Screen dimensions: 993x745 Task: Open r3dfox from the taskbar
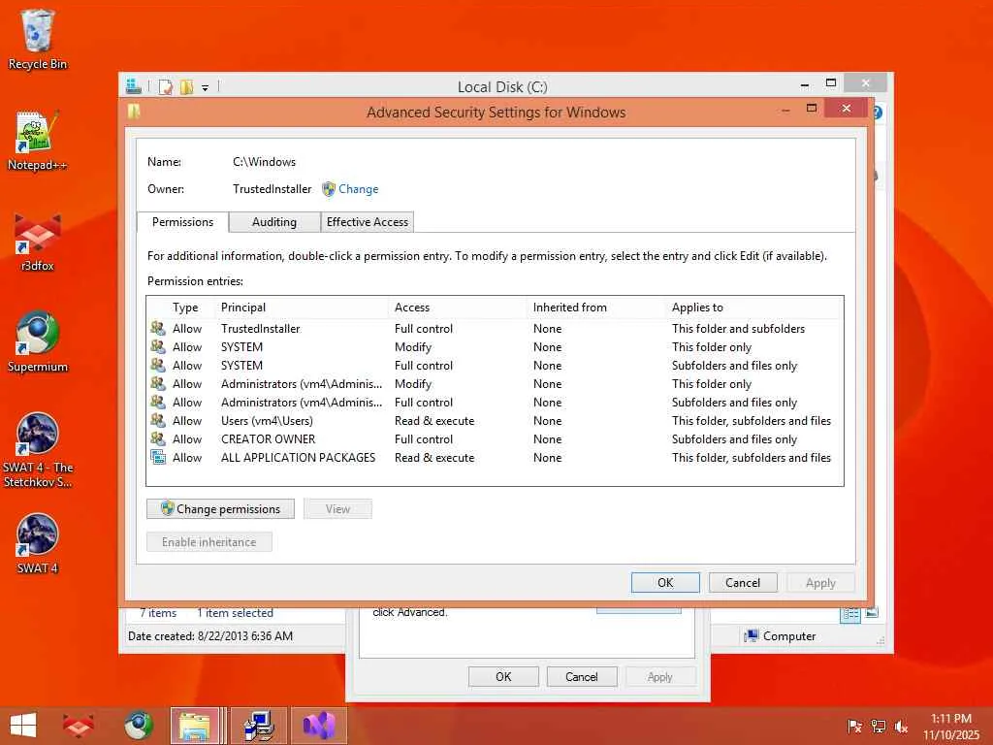[x=78, y=726]
